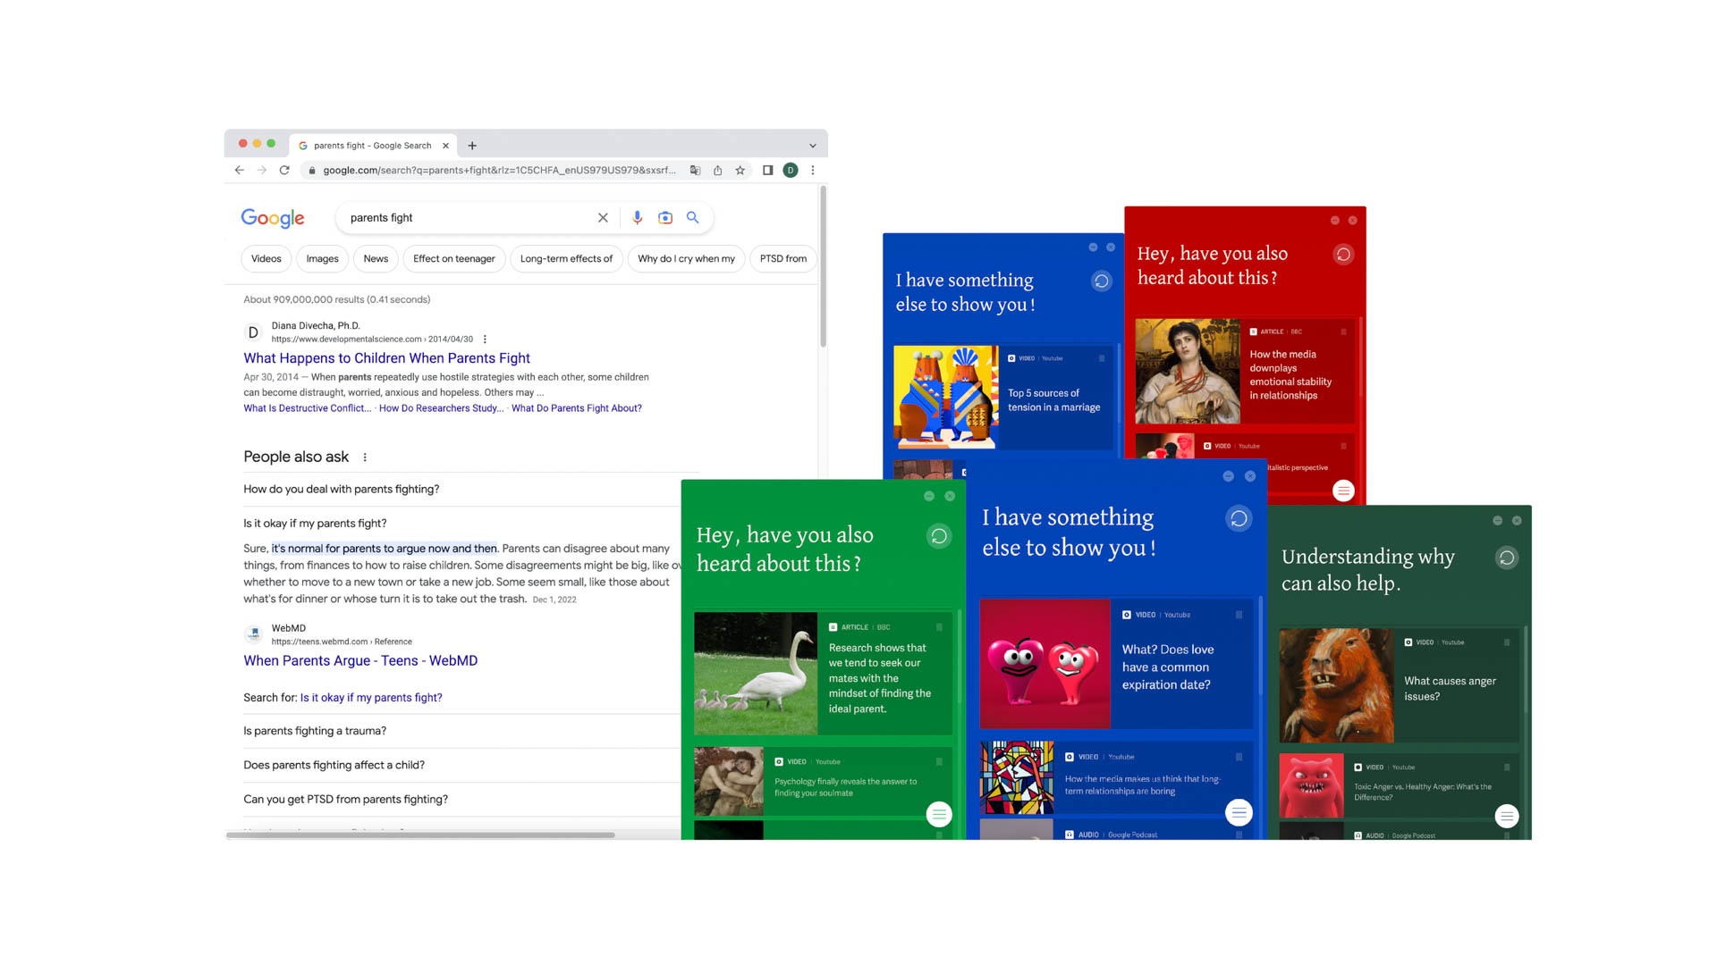Click the translate page icon in address bar
Screen dimensions: 1717x965
(695, 170)
